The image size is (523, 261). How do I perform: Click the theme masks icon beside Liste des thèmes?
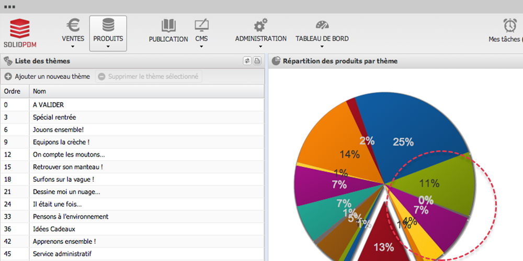tap(8, 61)
